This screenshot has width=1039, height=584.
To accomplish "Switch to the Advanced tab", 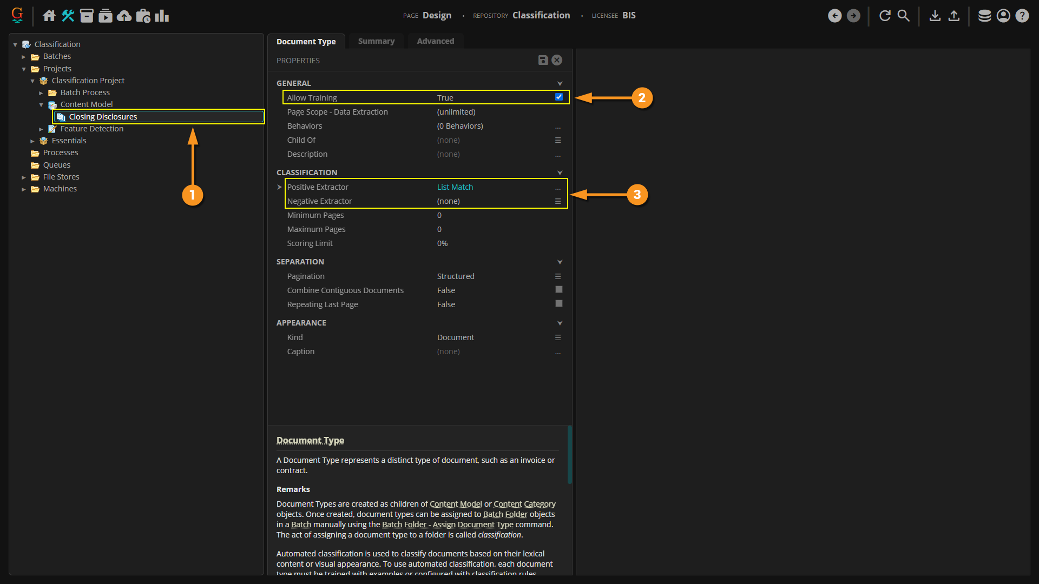I will [x=435, y=41].
